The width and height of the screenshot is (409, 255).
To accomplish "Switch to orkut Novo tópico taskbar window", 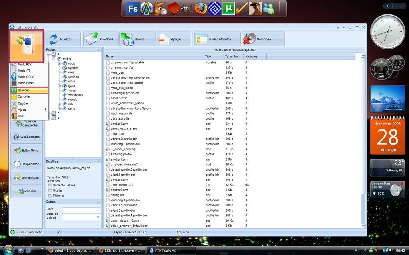I will pyautogui.click(x=70, y=251).
